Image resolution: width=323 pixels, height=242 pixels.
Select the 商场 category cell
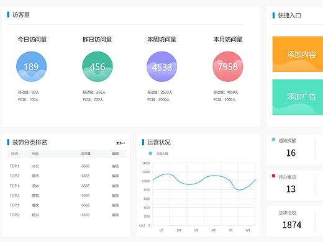click(x=35, y=176)
